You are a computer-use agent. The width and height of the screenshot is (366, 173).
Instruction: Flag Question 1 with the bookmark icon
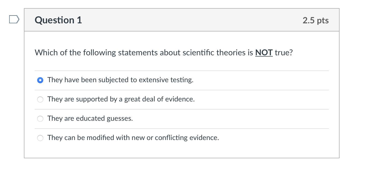pyautogui.click(x=14, y=20)
